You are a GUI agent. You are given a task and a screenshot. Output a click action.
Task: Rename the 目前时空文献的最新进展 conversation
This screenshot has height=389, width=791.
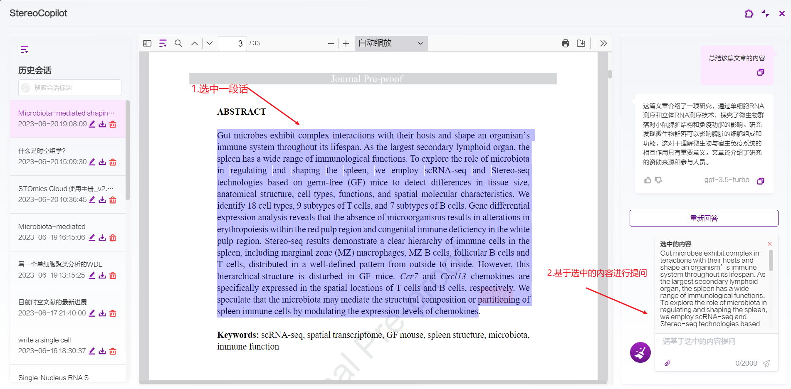92,313
